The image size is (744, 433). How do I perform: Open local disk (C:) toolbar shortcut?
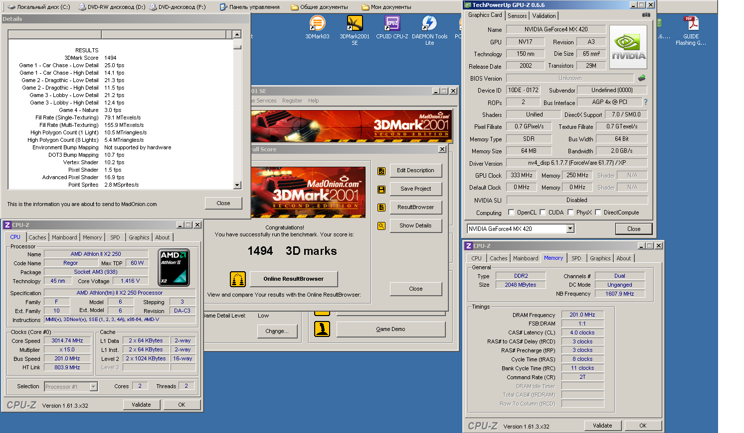pyautogui.click(x=38, y=7)
